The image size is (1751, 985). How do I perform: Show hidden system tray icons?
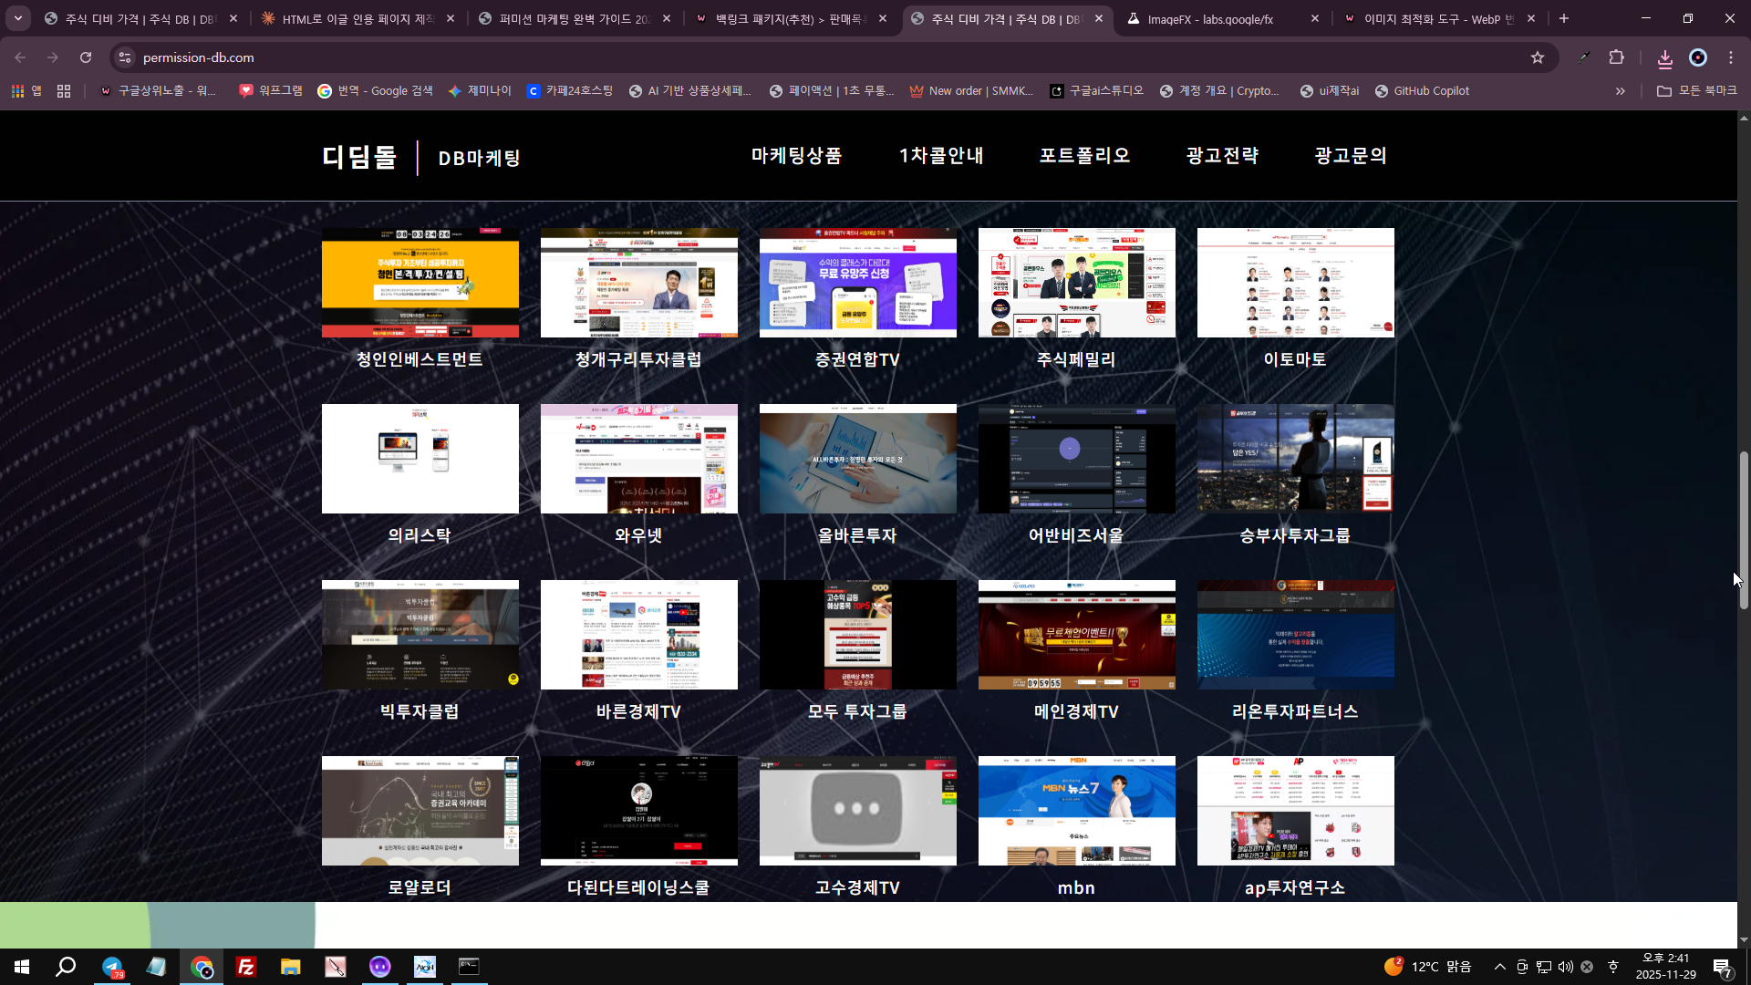(x=1499, y=967)
